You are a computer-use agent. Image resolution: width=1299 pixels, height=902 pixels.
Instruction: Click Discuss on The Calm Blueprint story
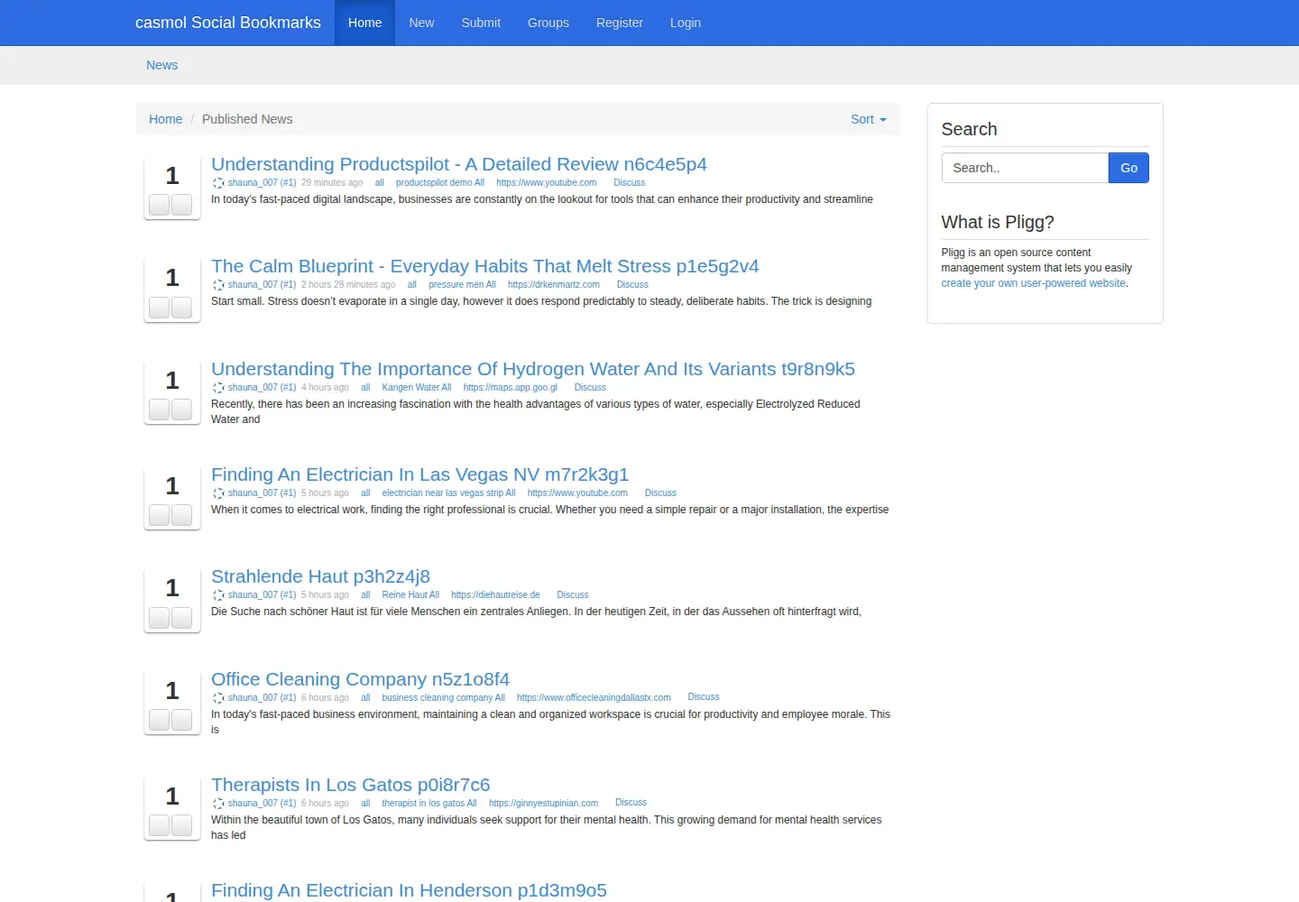point(632,284)
